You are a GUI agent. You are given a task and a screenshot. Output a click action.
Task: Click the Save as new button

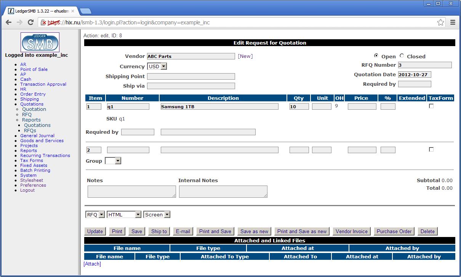click(254, 231)
